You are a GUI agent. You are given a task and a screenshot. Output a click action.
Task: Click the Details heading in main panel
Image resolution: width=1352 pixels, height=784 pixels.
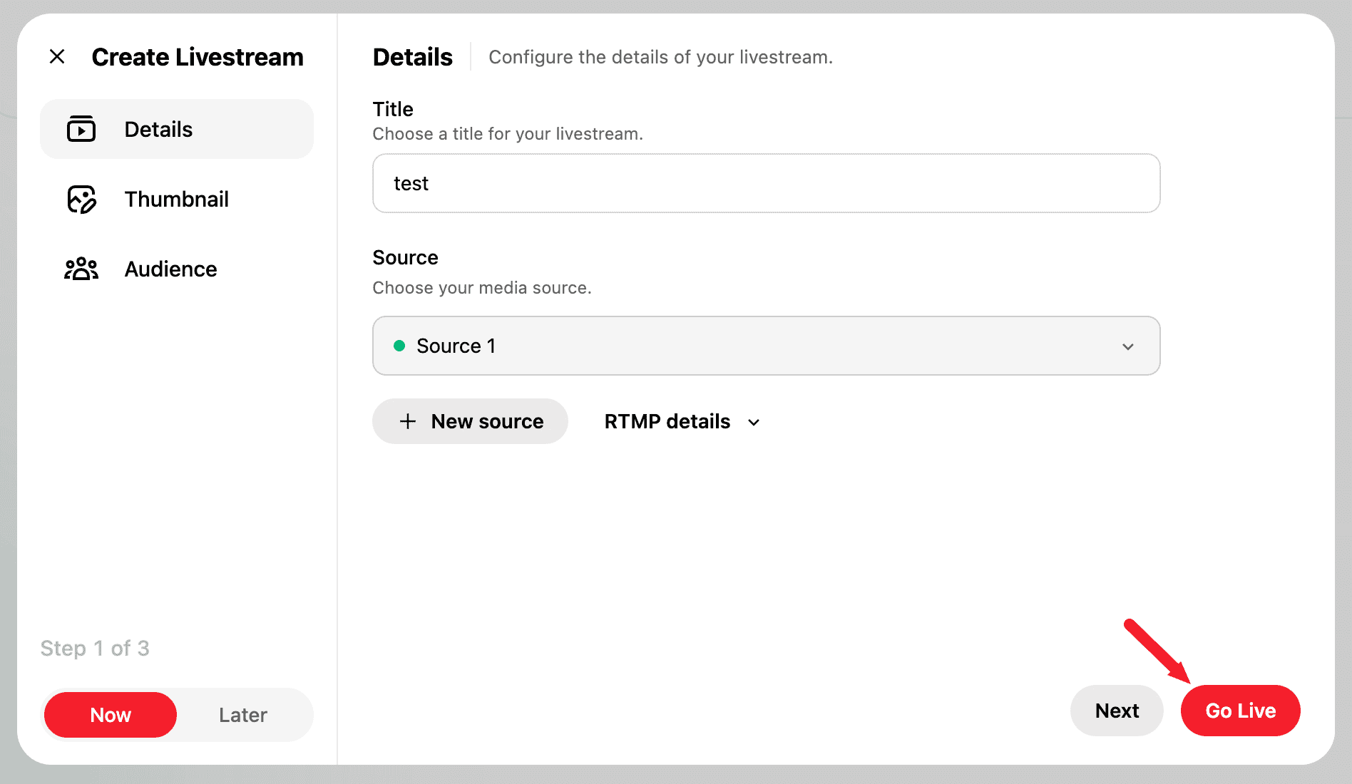[x=413, y=57]
